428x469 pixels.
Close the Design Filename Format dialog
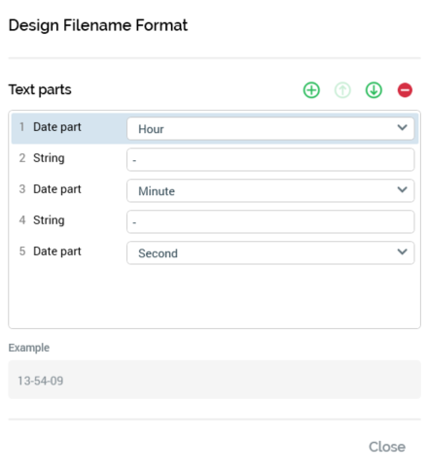point(387,447)
